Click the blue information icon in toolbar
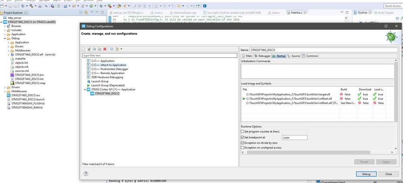The height and width of the screenshot is (183, 403). coord(205,6)
